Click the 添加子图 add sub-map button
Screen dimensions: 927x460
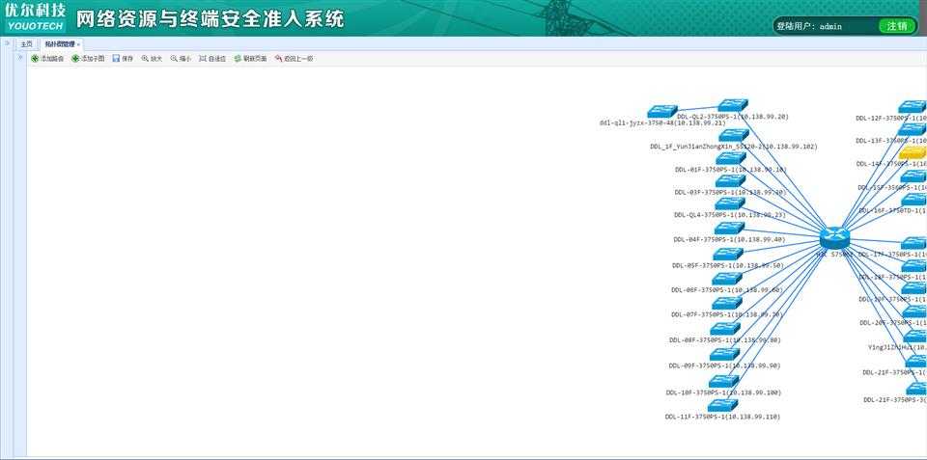[x=88, y=59]
